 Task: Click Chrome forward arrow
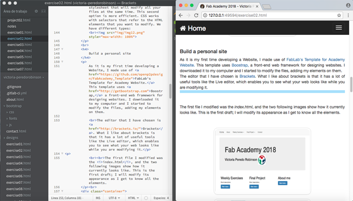click(188, 15)
